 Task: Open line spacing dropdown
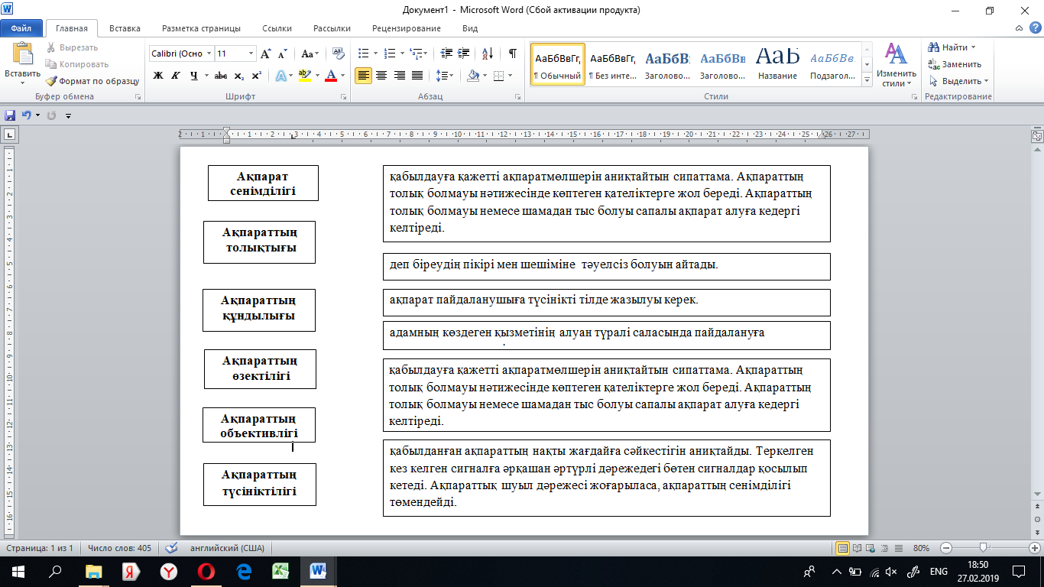click(x=444, y=76)
